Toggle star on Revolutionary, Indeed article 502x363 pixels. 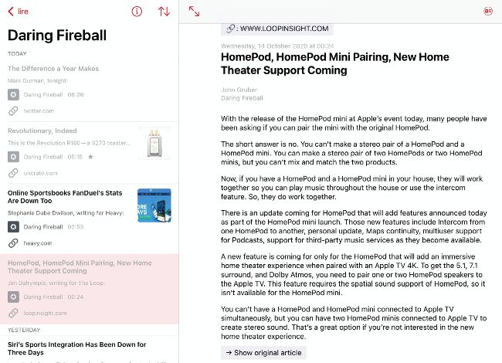[x=90, y=157]
